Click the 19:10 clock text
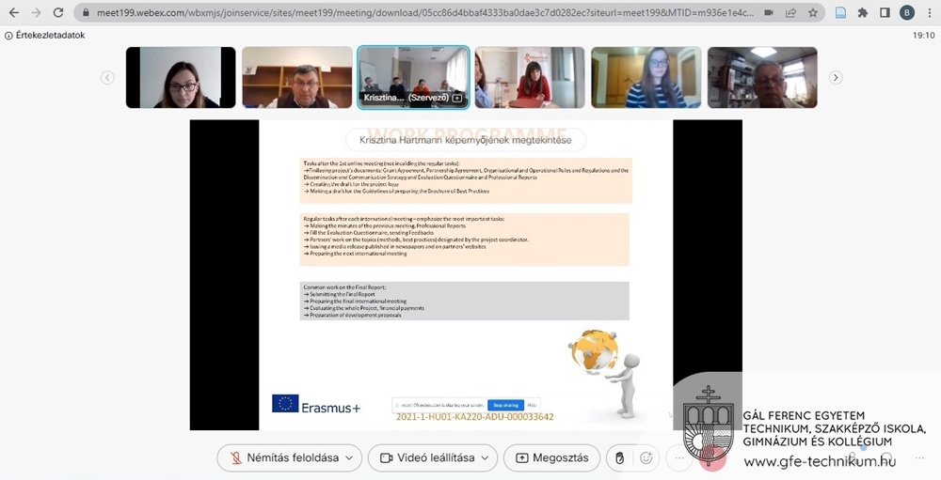Screen dimensions: 941x480 pyautogui.click(x=924, y=36)
